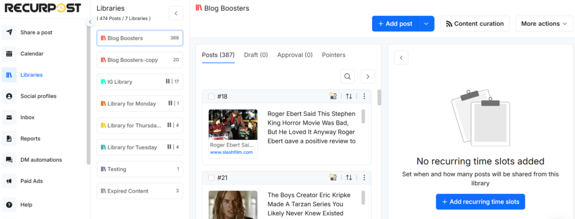Click the Roger Ebert post description text

[311, 127]
